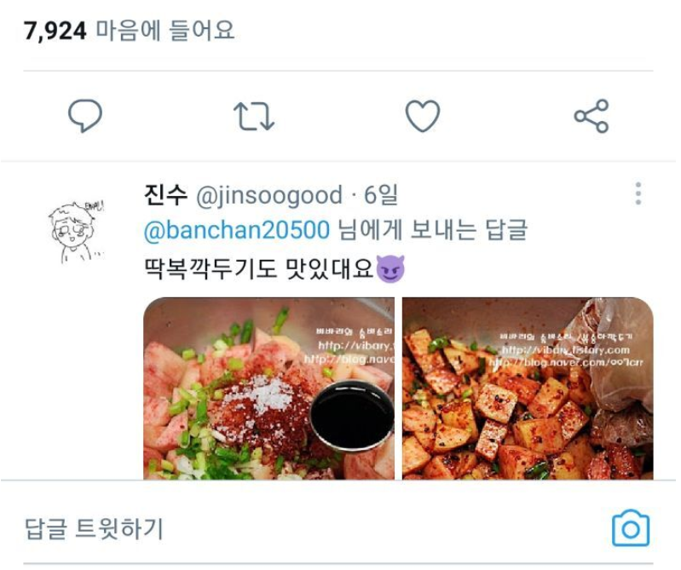Open left radish ingredients photo
This screenshot has width=681, height=570.
268,389
